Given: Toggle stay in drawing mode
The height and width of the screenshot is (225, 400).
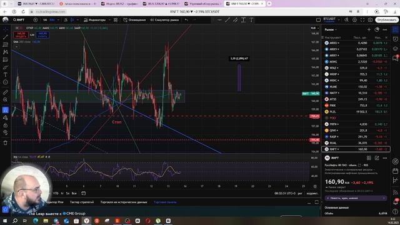Looking at the screenshot, I should (x=6, y=117).
